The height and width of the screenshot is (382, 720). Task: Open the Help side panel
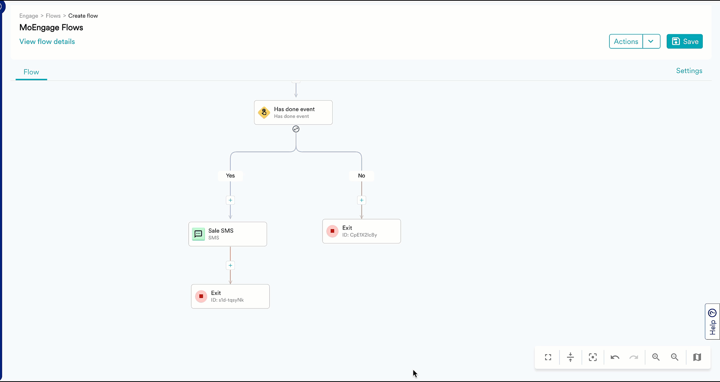click(x=712, y=322)
